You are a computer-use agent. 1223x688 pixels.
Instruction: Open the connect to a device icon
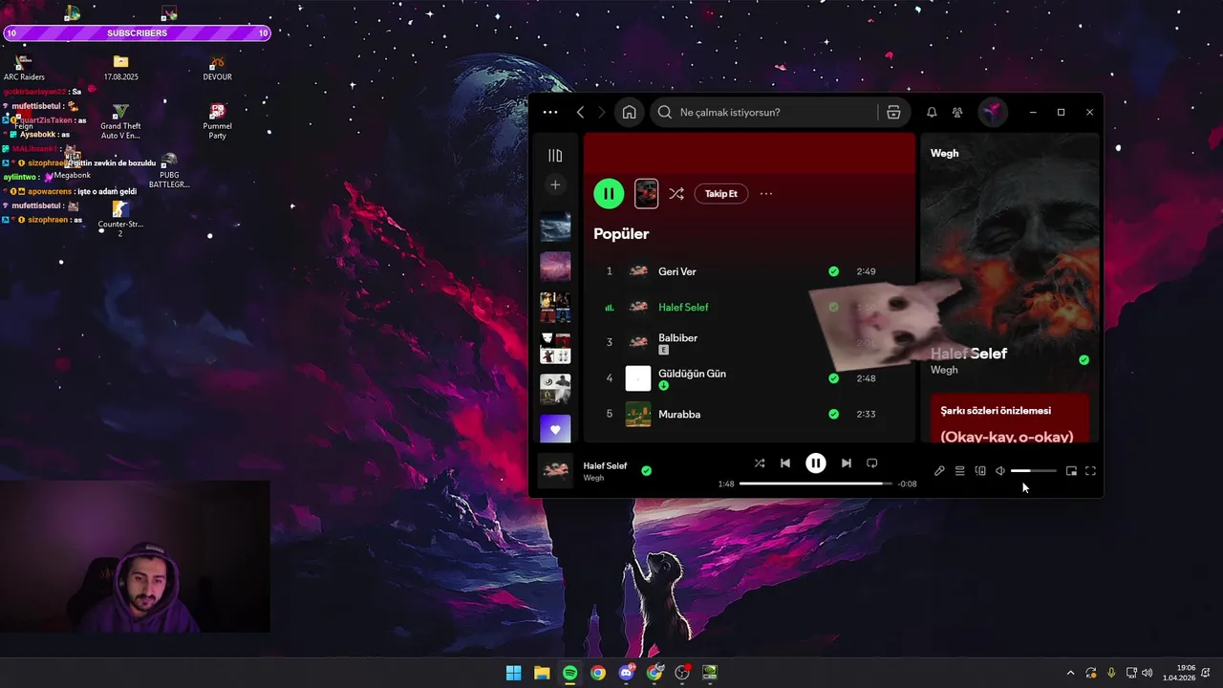coord(980,470)
